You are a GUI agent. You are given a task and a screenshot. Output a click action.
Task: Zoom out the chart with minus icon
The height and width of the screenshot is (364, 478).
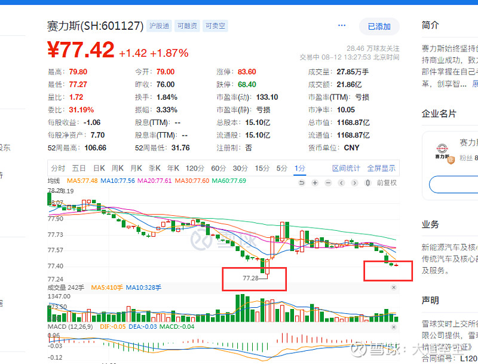pyautogui.click(x=328, y=183)
